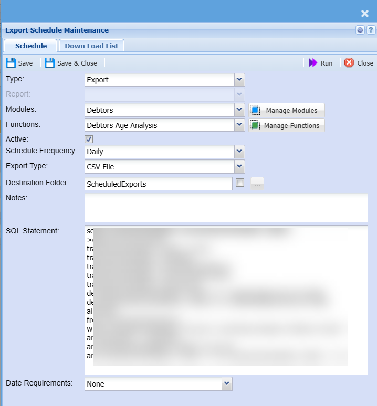
Task: Click the Save floppy disk icon
Action: pos(11,63)
